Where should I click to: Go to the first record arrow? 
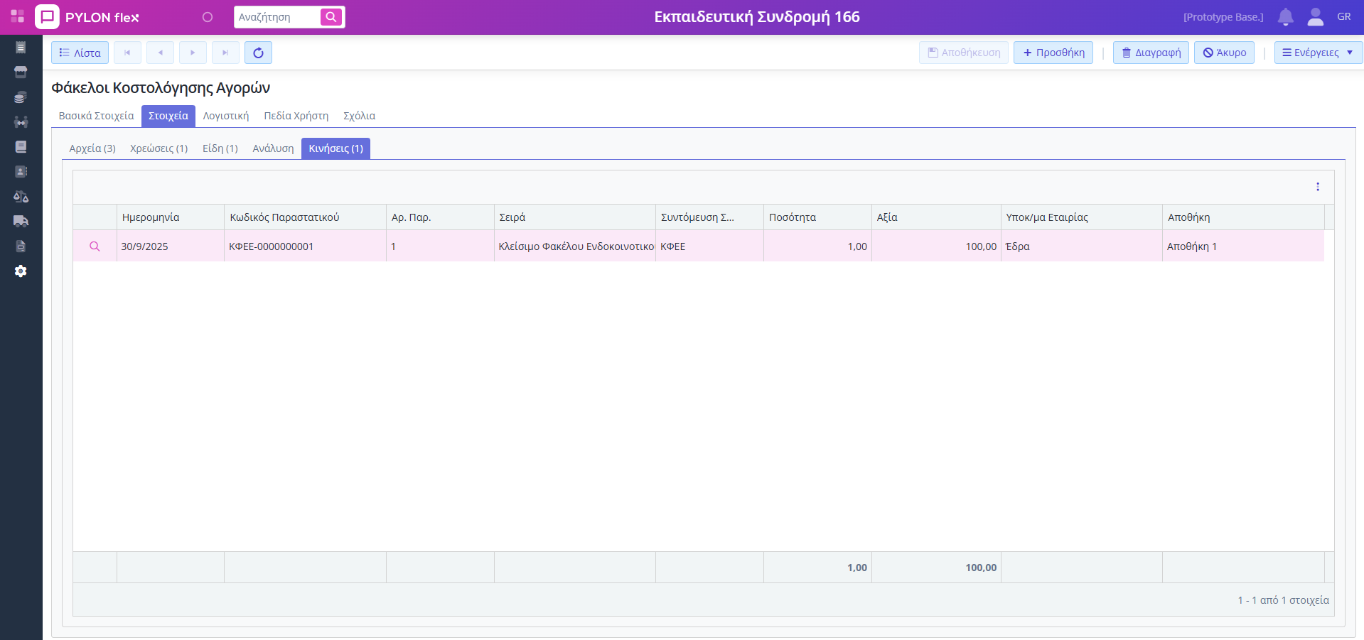point(127,53)
